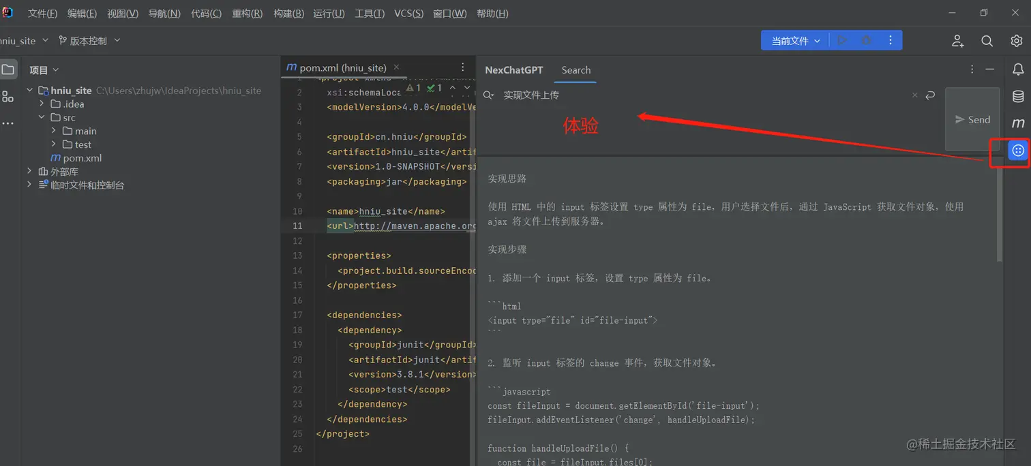This screenshot has height=466, width=1031.
Task: Expand the test folder
Action: 54,144
